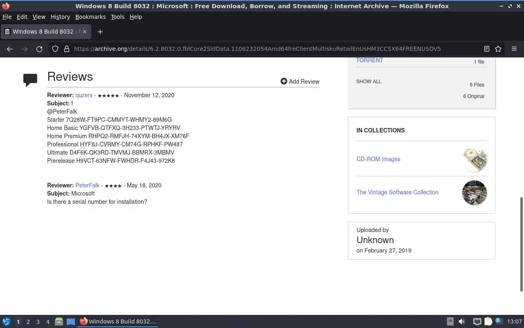
Task: Click the 'on February 27, 2019' upload date
Action: [x=384, y=251]
